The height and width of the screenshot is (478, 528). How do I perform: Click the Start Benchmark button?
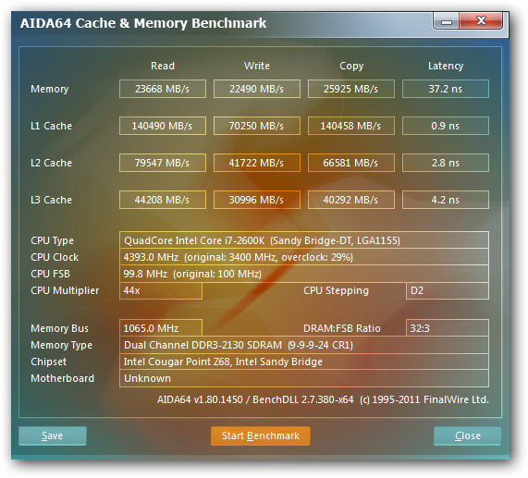click(260, 435)
